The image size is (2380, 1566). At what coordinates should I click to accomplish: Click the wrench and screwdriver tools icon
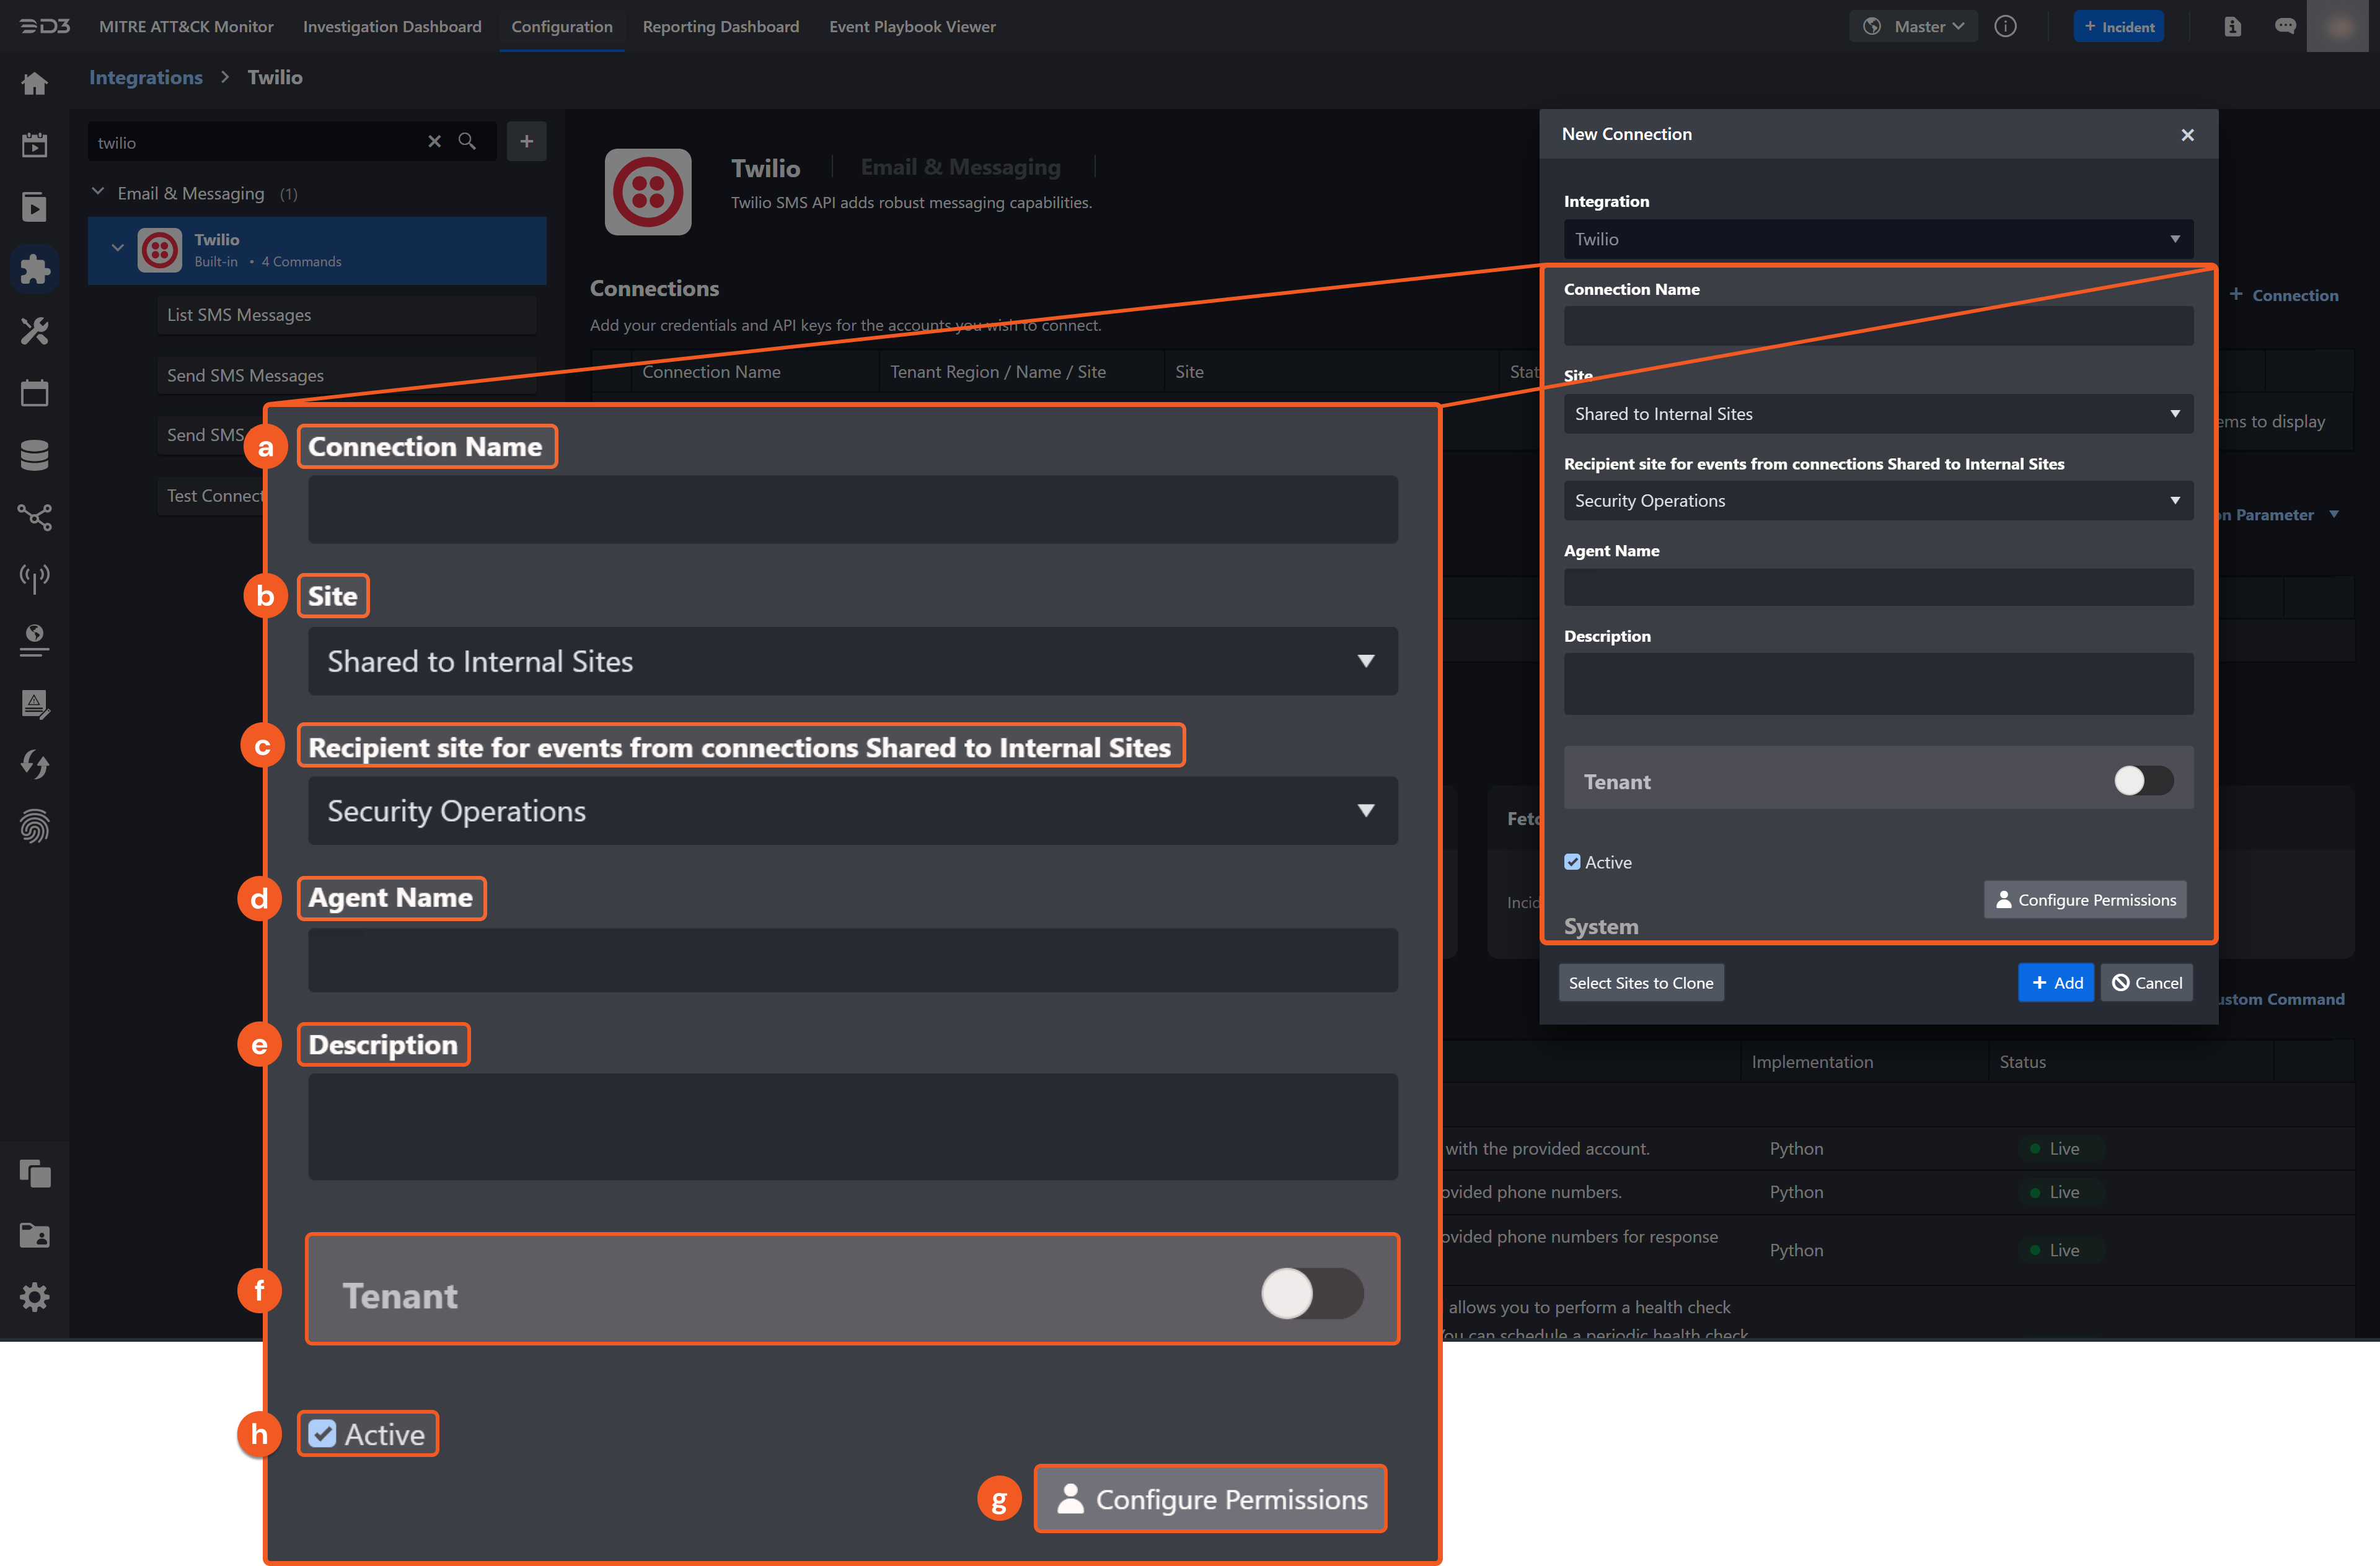tap(34, 331)
